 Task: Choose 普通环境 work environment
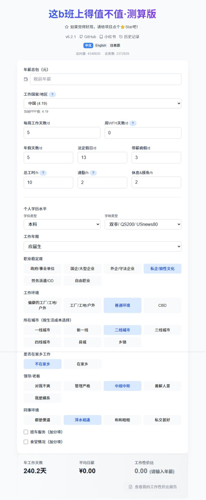click(x=122, y=305)
